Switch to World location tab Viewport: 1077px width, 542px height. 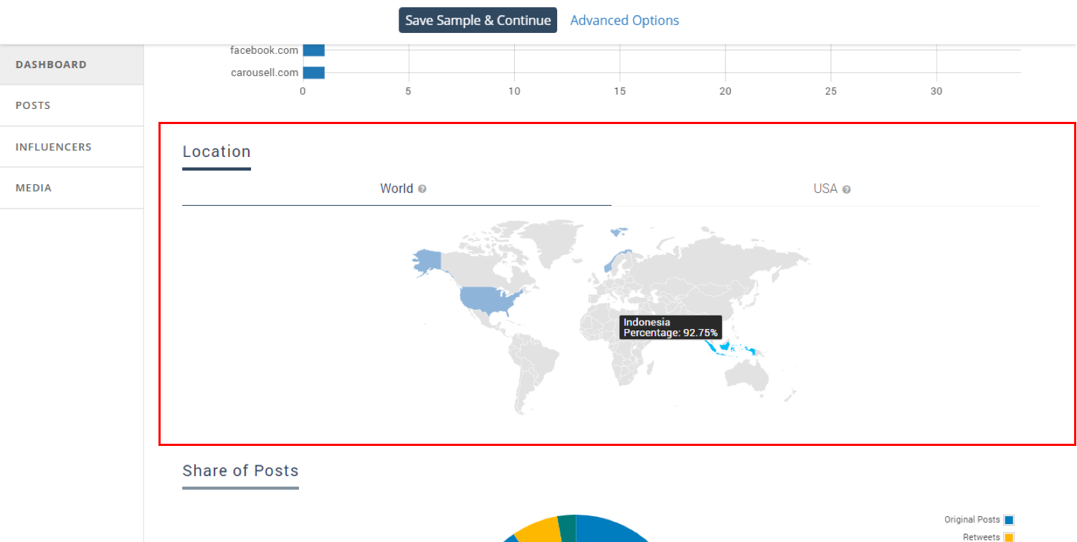(397, 189)
